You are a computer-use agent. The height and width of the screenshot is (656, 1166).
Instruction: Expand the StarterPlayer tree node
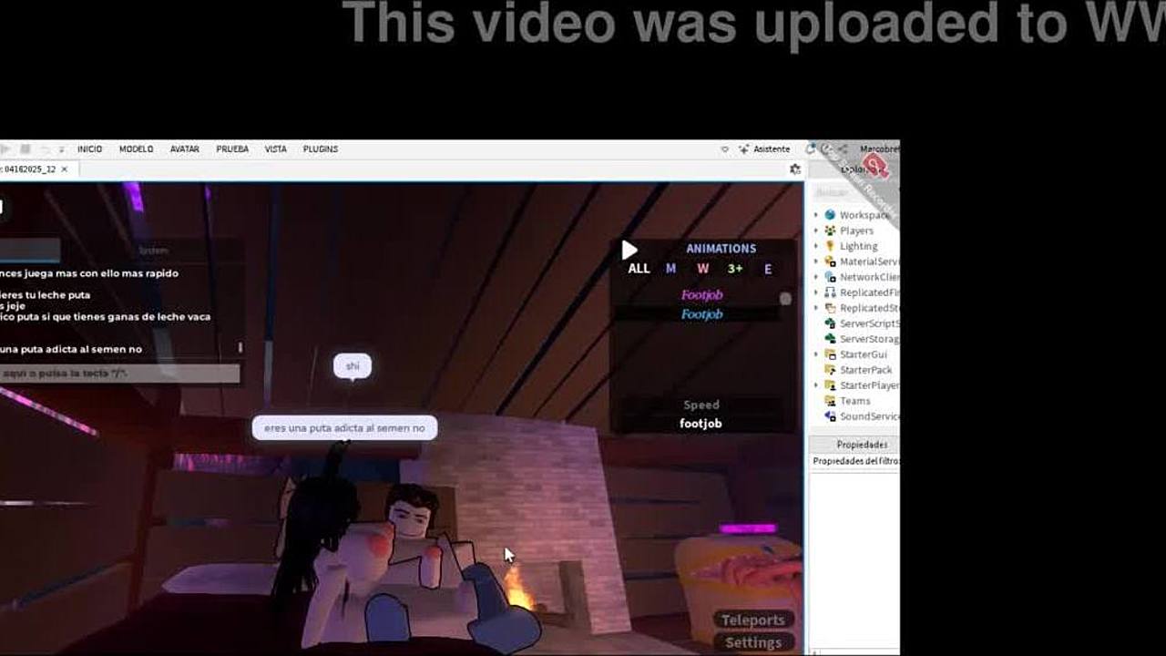pyautogui.click(x=816, y=385)
